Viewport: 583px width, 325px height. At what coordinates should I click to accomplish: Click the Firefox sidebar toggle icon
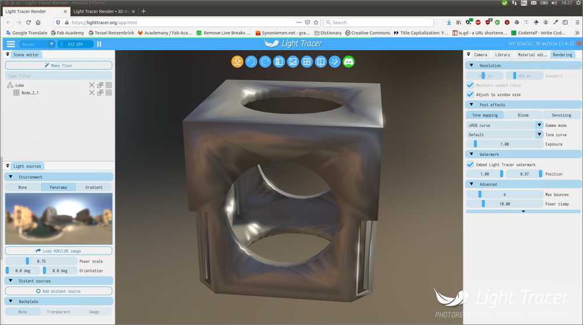(x=565, y=22)
